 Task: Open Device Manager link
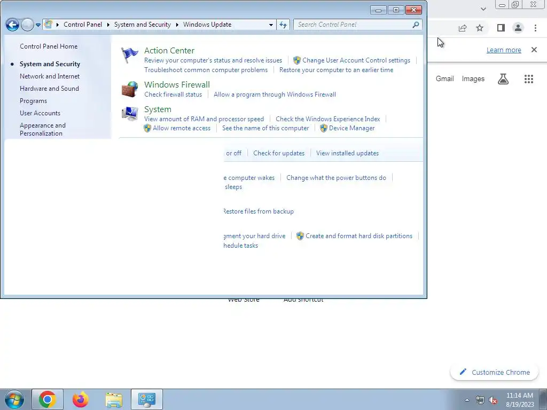351,128
